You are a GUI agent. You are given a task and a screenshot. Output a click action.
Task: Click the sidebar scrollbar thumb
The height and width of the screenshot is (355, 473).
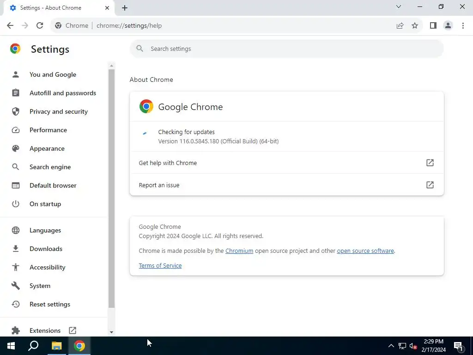pos(112,189)
